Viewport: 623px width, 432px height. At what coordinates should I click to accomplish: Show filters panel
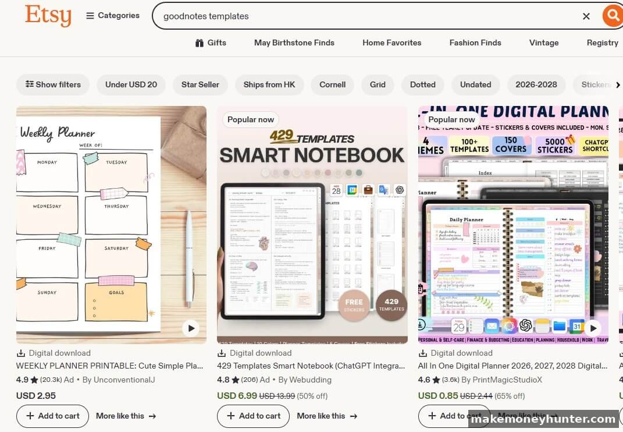pyautogui.click(x=53, y=84)
